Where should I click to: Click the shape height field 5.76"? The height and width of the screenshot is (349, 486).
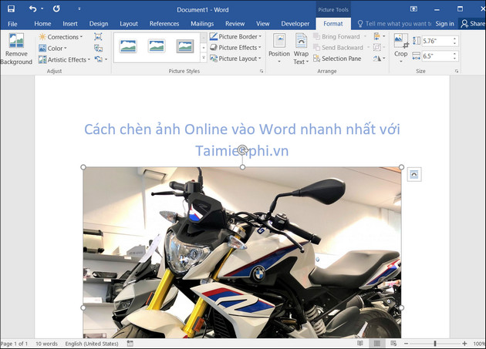tap(437, 41)
